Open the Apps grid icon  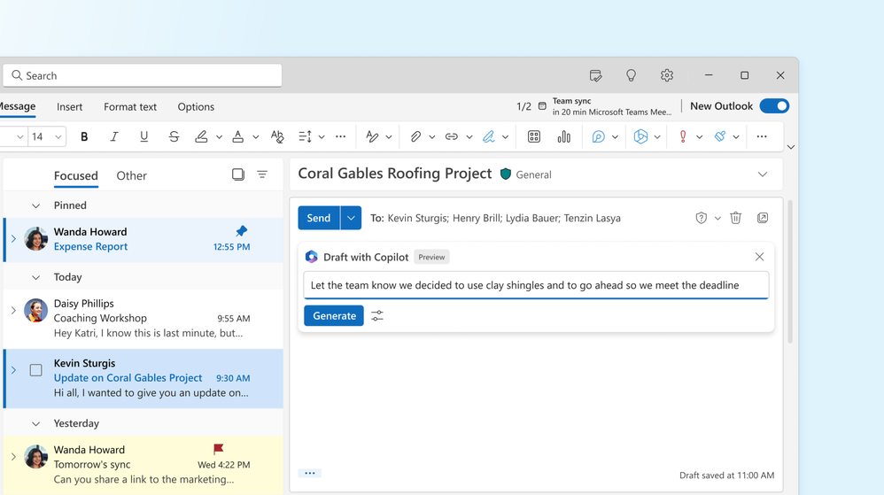click(534, 136)
